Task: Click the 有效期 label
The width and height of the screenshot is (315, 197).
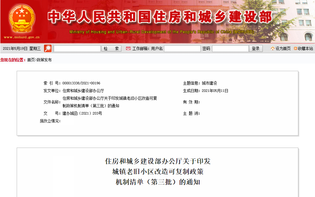Action: (x=191, y=102)
